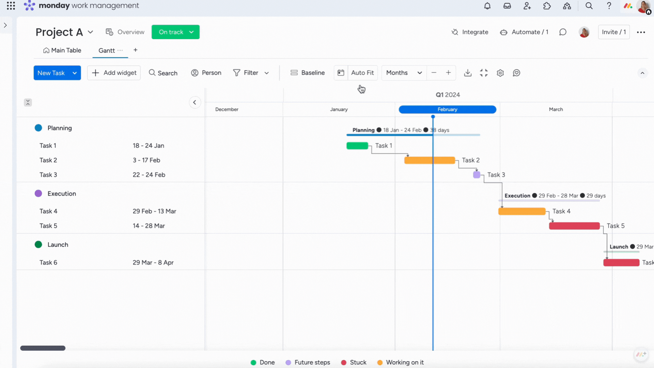Click Task 6 in the task list

point(48,263)
